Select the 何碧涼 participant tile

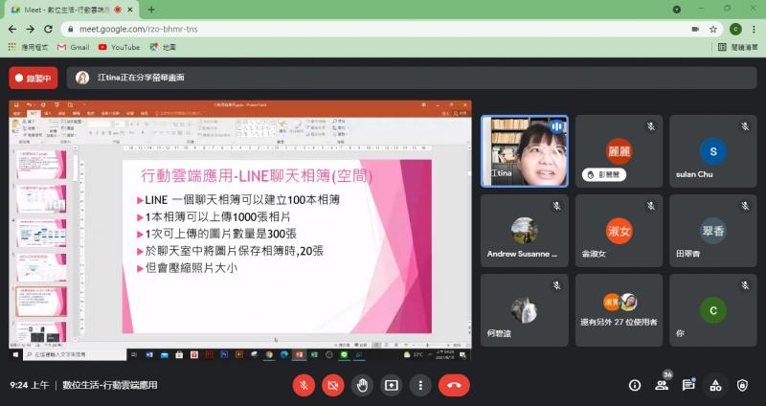click(525, 310)
